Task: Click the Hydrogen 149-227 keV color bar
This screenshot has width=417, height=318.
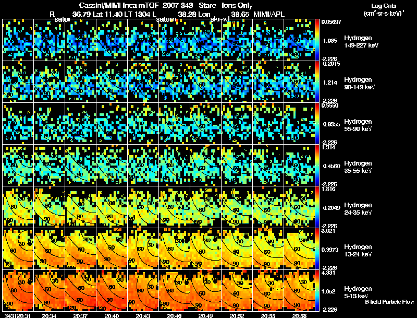Action: (x=317, y=40)
